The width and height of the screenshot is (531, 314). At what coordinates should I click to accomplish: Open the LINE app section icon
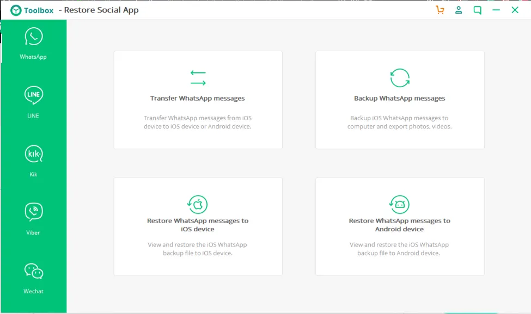tap(33, 95)
